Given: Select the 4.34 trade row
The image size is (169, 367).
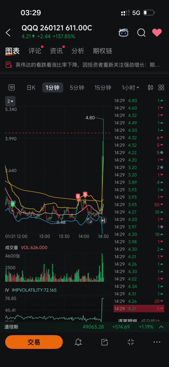Looking at the screenshot, I should coord(139,286).
